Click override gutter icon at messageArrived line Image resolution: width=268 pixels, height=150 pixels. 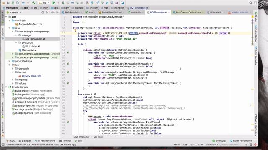68,72
